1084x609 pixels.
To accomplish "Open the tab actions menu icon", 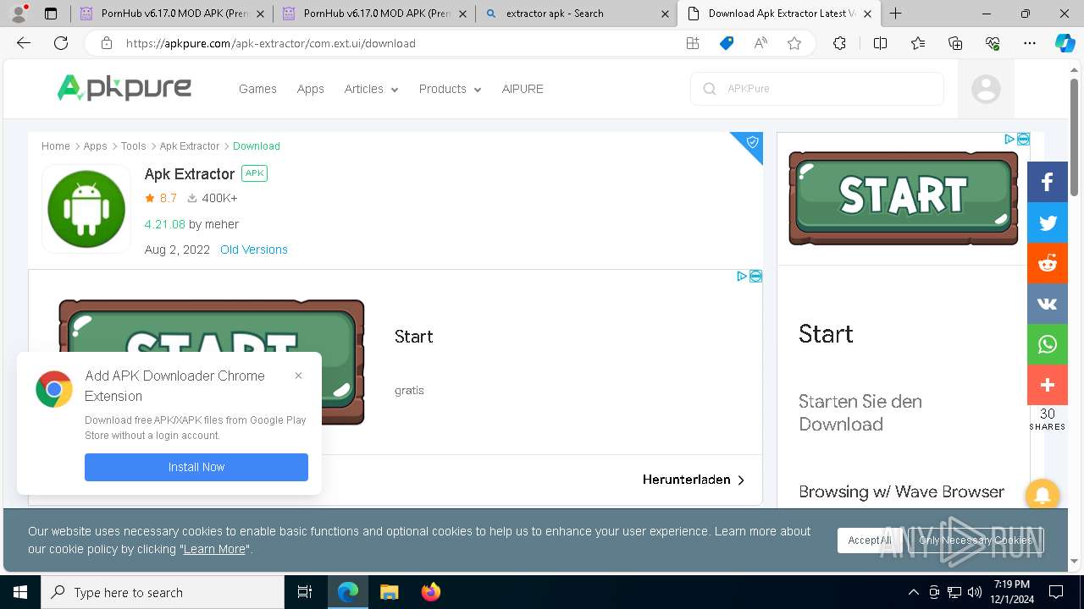I will (x=51, y=14).
